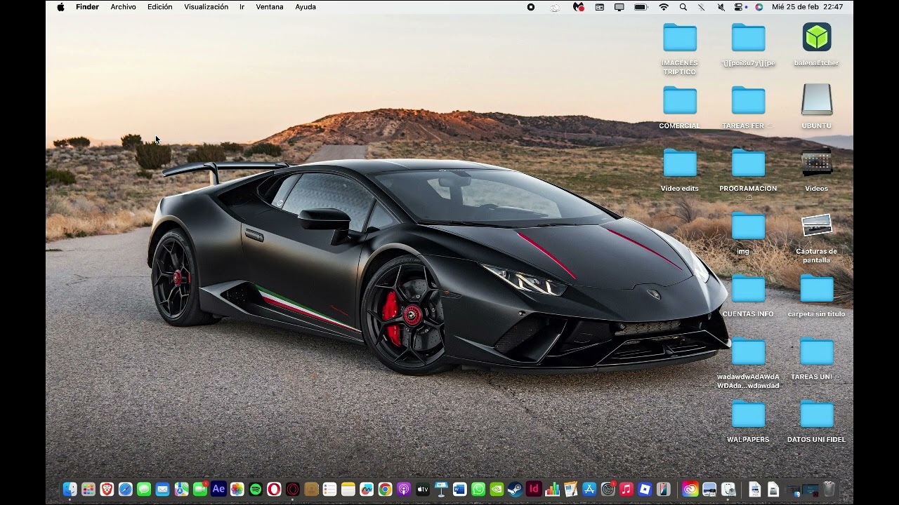Open the dark Opera GX icon

(x=293, y=489)
